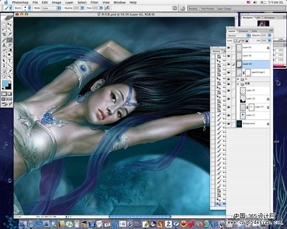Toggle visibility of Layer 62
The image size is (287, 229).
229,64
